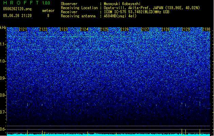
Task: Click the yellow detection spike under 2124
Action: (87, 134)
